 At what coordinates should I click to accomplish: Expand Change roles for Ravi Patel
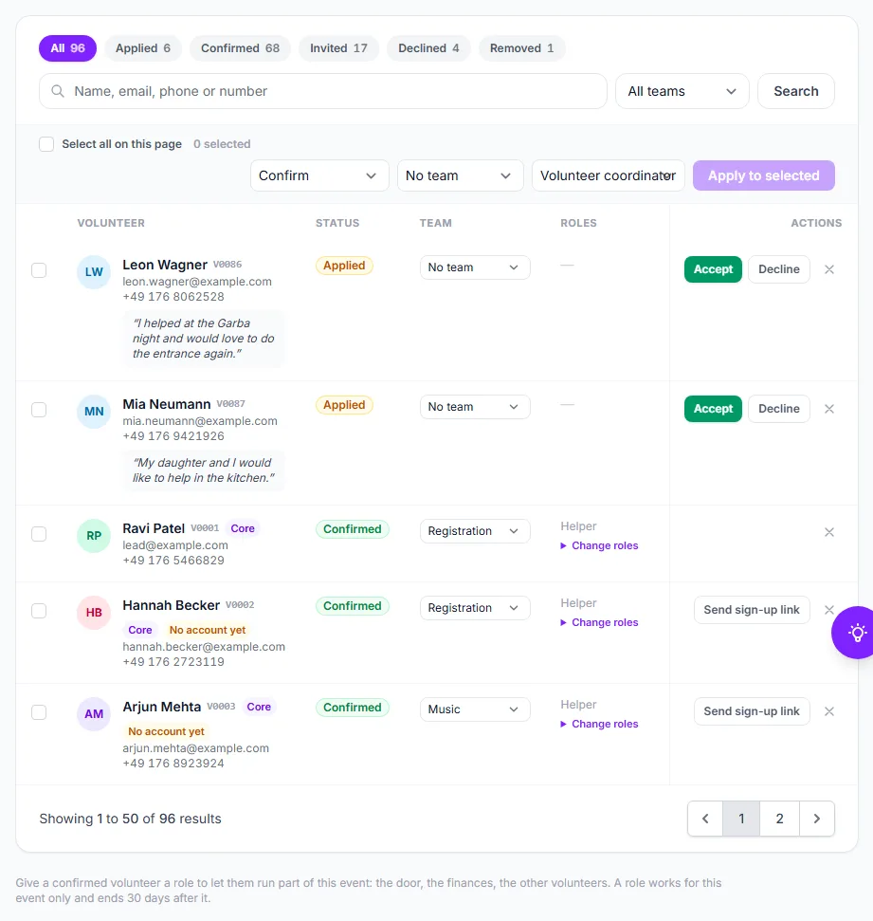click(599, 545)
